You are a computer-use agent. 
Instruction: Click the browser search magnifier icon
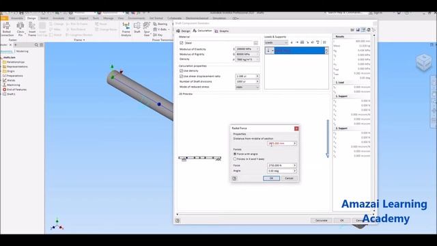pos(36,45)
